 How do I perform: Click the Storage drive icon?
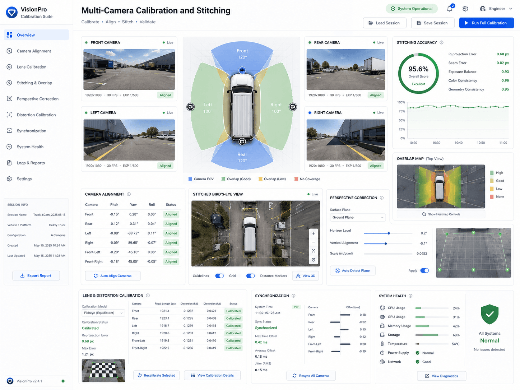point(382,335)
